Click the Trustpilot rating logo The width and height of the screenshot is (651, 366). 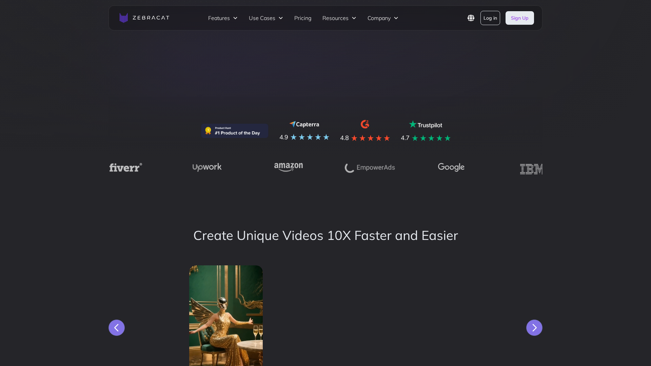pos(425,124)
